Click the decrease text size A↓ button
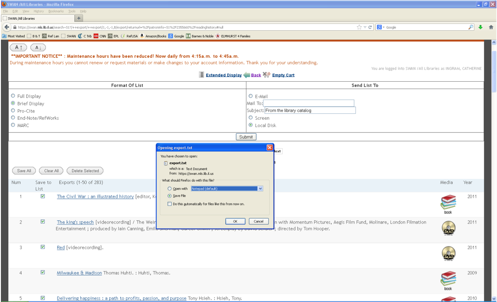The image size is (497, 302). [x=38, y=48]
